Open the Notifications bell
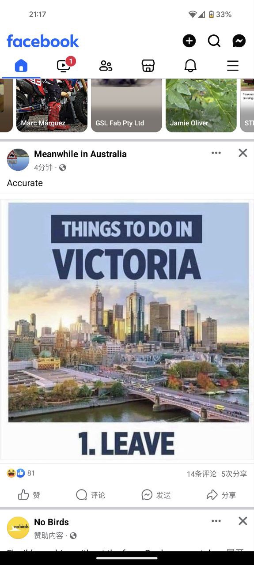The height and width of the screenshot is (565, 254). 190,66
